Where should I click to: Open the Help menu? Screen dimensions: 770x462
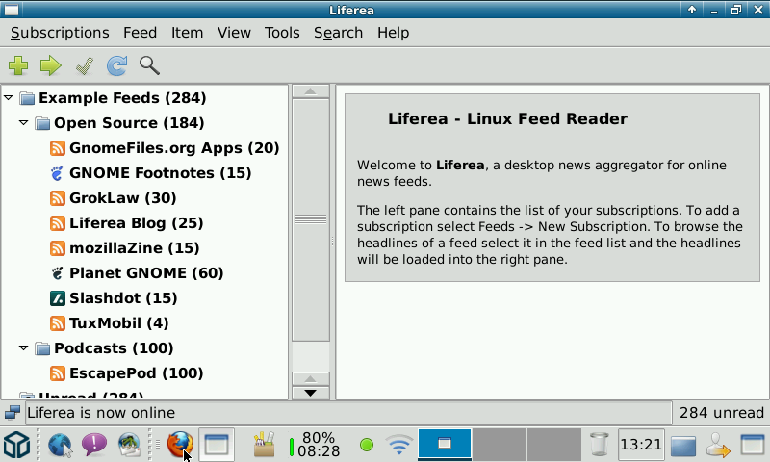pos(393,33)
